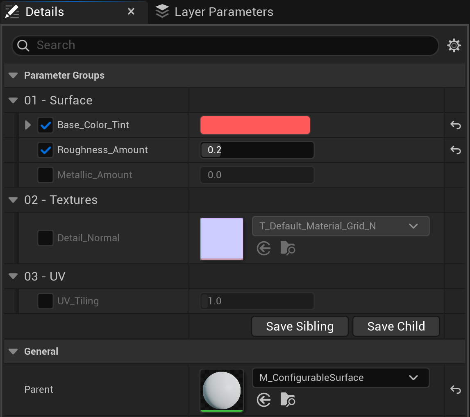Click the Save Sibling button
Image resolution: width=470 pixels, height=417 pixels.
tap(300, 326)
